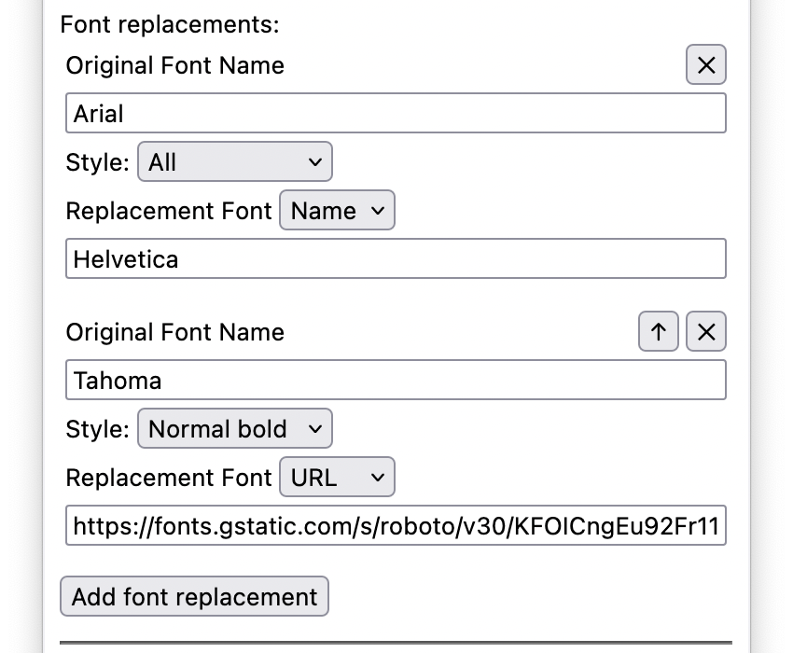Click Replacement Font label beside Name dropdown
Image resolution: width=793 pixels, height=653 pixels.
(169, 211)
